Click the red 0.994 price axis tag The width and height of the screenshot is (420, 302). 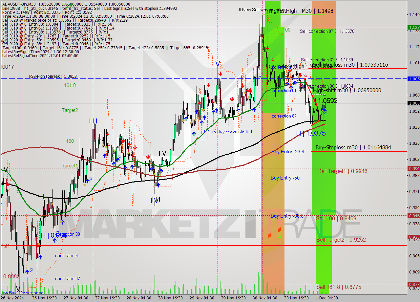pos(413,168)
